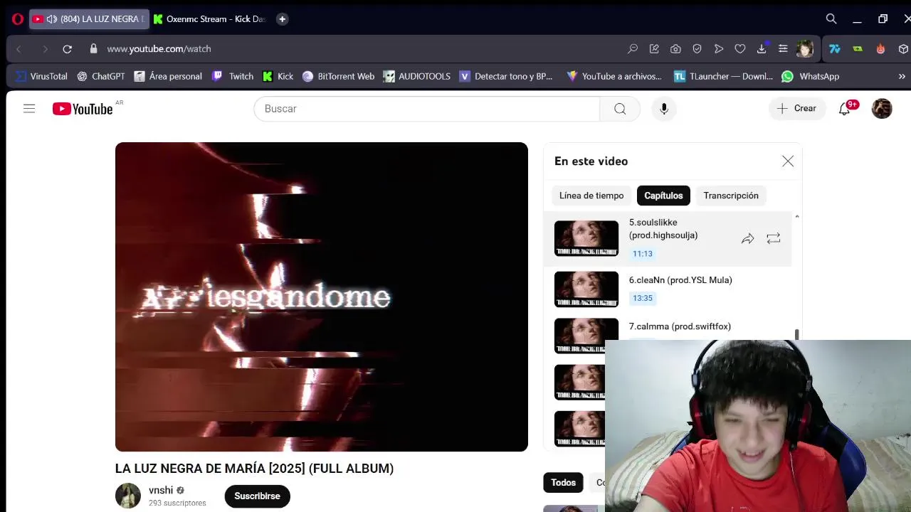Reload the YouTube page

pyautogui.click(x=67, y=49)
